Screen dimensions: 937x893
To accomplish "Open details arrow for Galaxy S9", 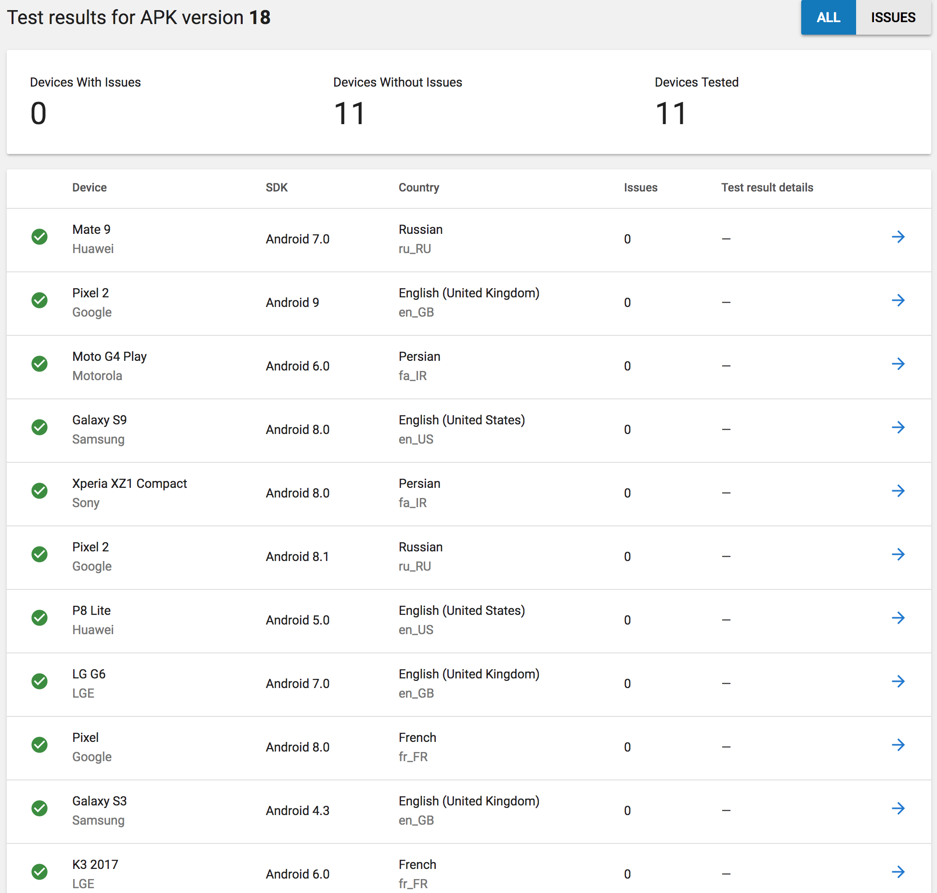I will point(898,427).
